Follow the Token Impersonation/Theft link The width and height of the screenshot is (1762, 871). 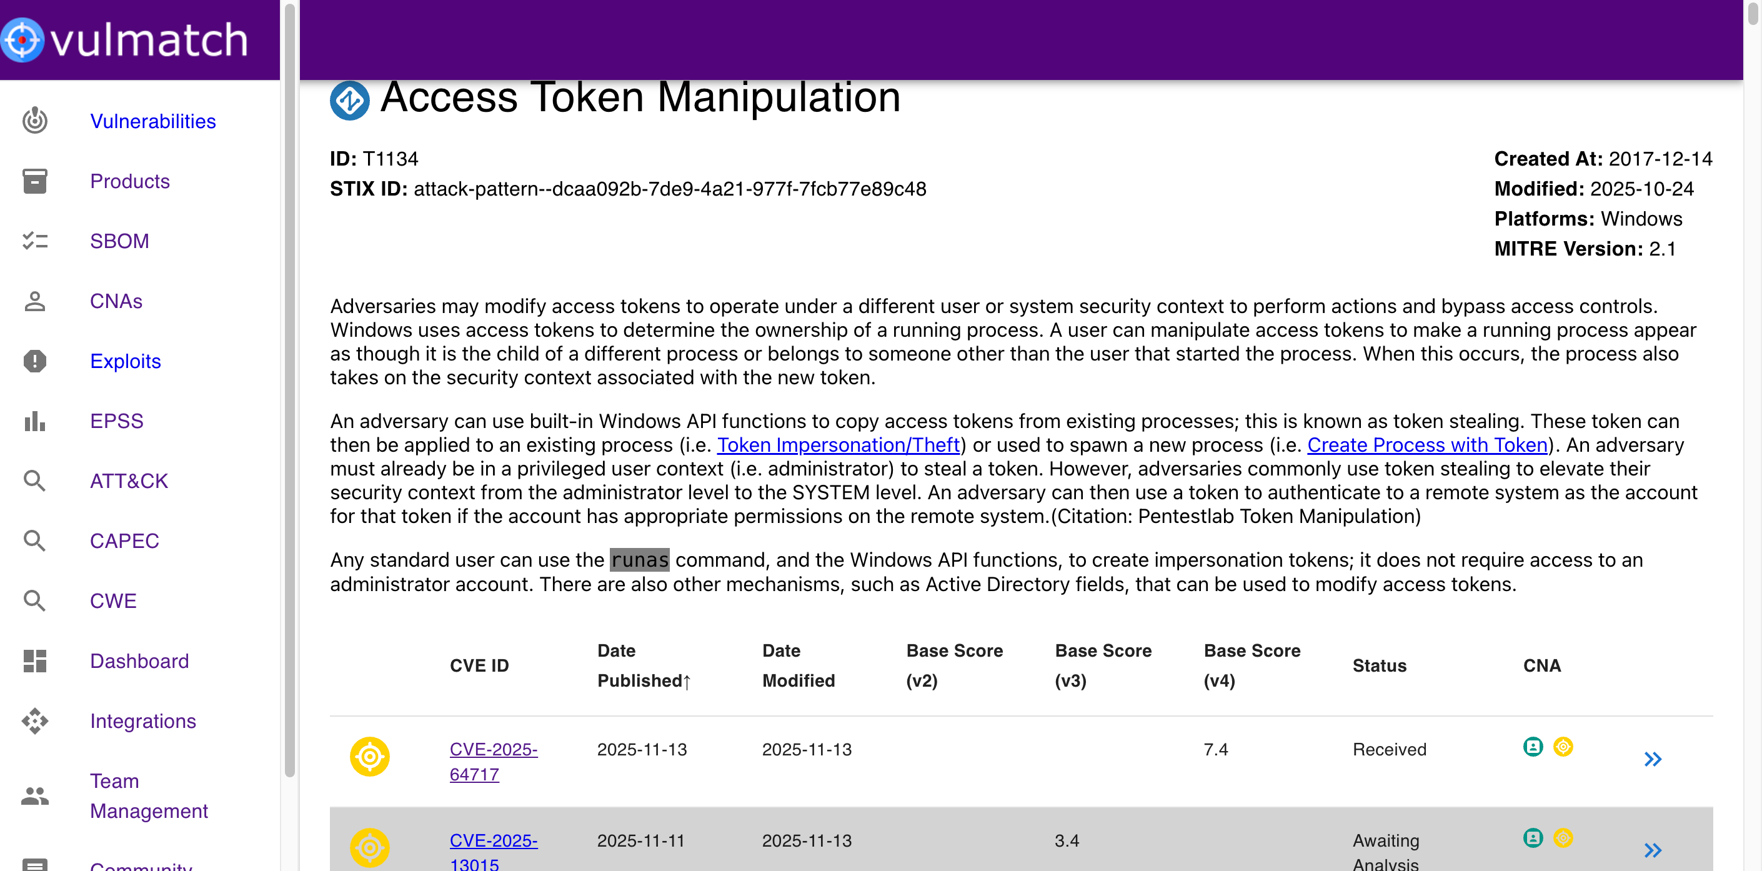pyautogui.click(x=838, y=445)
